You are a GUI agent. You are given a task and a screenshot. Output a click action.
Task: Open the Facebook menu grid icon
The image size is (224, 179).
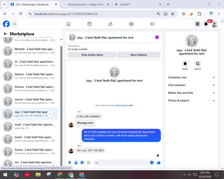198,24
